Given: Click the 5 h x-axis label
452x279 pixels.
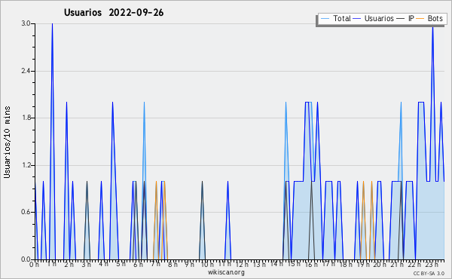Looking at the screenshot, I should tap(121, 264).
